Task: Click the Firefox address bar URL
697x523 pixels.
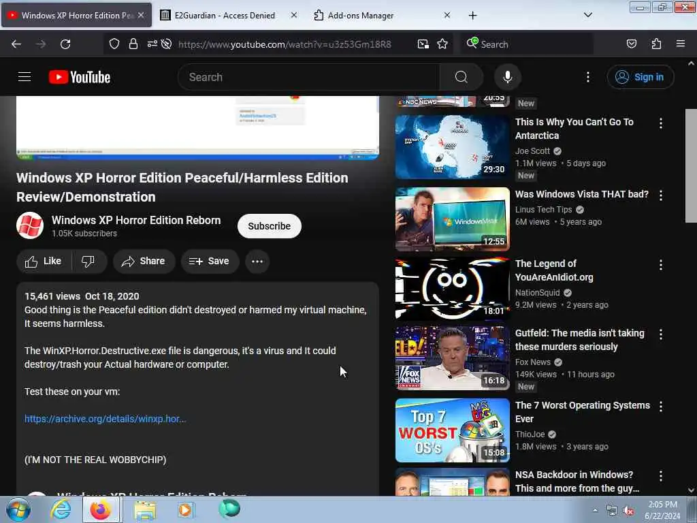Action: pos(285,44)
